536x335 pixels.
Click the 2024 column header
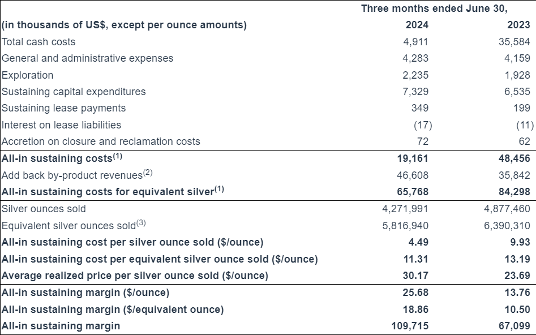click(x=417, y=25)
